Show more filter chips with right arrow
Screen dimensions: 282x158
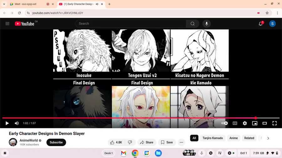pos(268,138)
